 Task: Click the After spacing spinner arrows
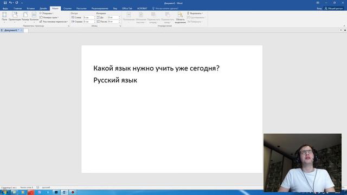click(119, 22)
